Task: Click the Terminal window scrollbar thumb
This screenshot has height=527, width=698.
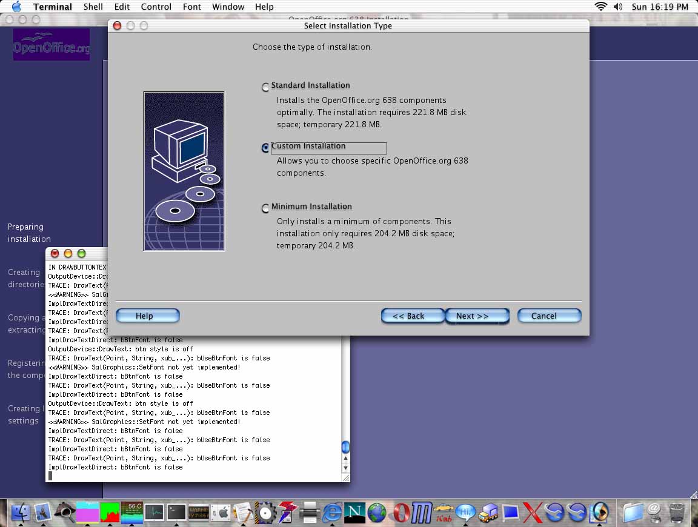Action: (345, 446)
